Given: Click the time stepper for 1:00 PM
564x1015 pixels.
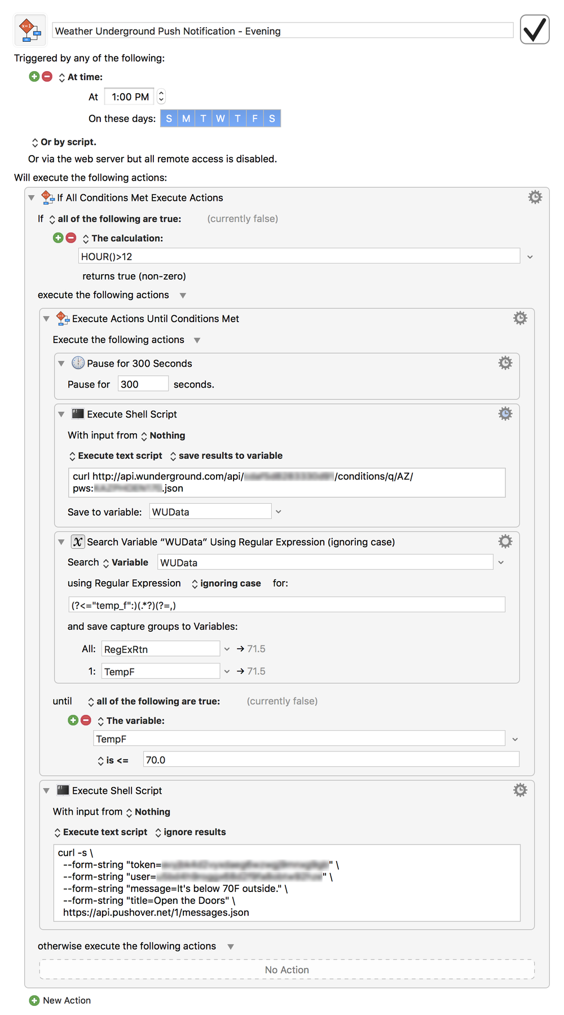Looking at the screenshot, I should coord(161,97).
